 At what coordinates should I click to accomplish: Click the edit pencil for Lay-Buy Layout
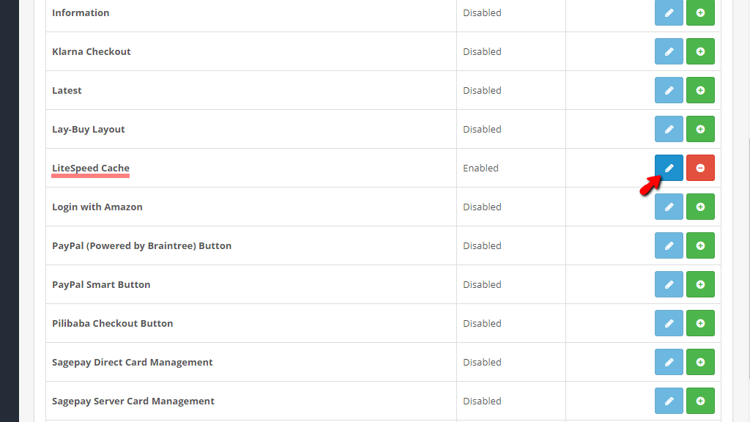[x=669, y=129]
